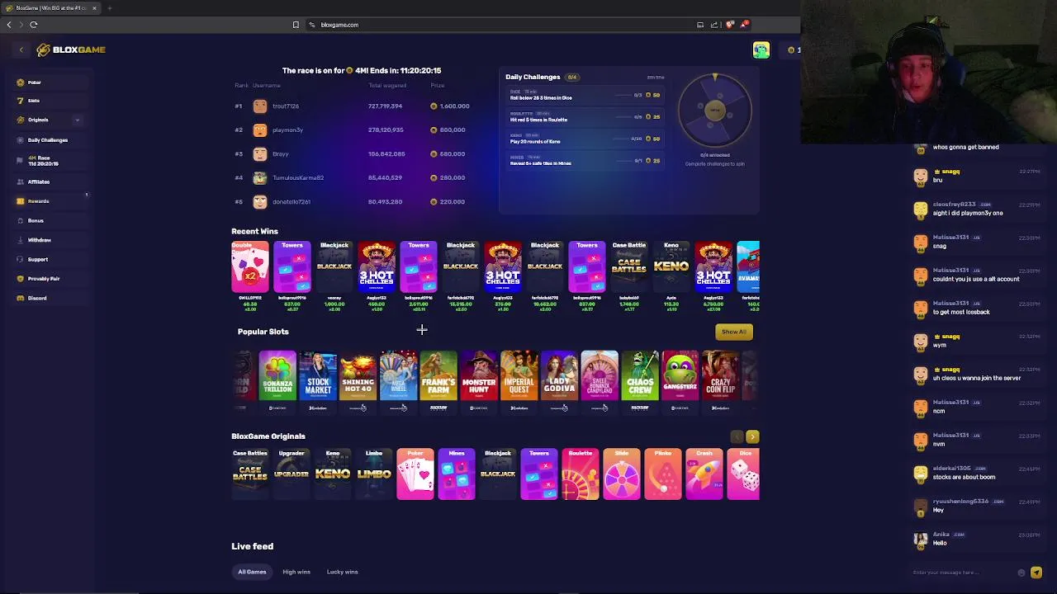Screen dimensions: 1057x594
Task: Collapse sidebar with the back chevron
Action: [21, 49]
